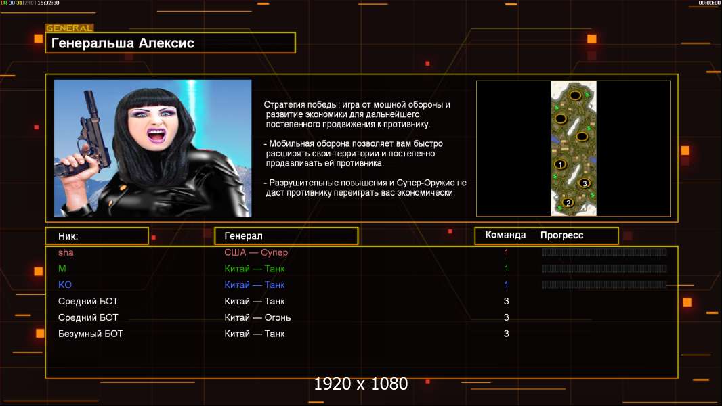The height and width of the screenshot is (406, 722).
Task: Click team number in Китай — Огонь row
Action: point(506,317)
